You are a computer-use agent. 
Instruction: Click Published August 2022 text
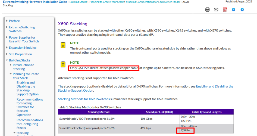(239, 1)
